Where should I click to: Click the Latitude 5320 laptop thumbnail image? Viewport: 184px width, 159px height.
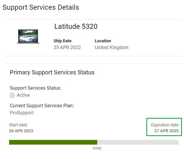pyautogui.click(x=28, y=36)
